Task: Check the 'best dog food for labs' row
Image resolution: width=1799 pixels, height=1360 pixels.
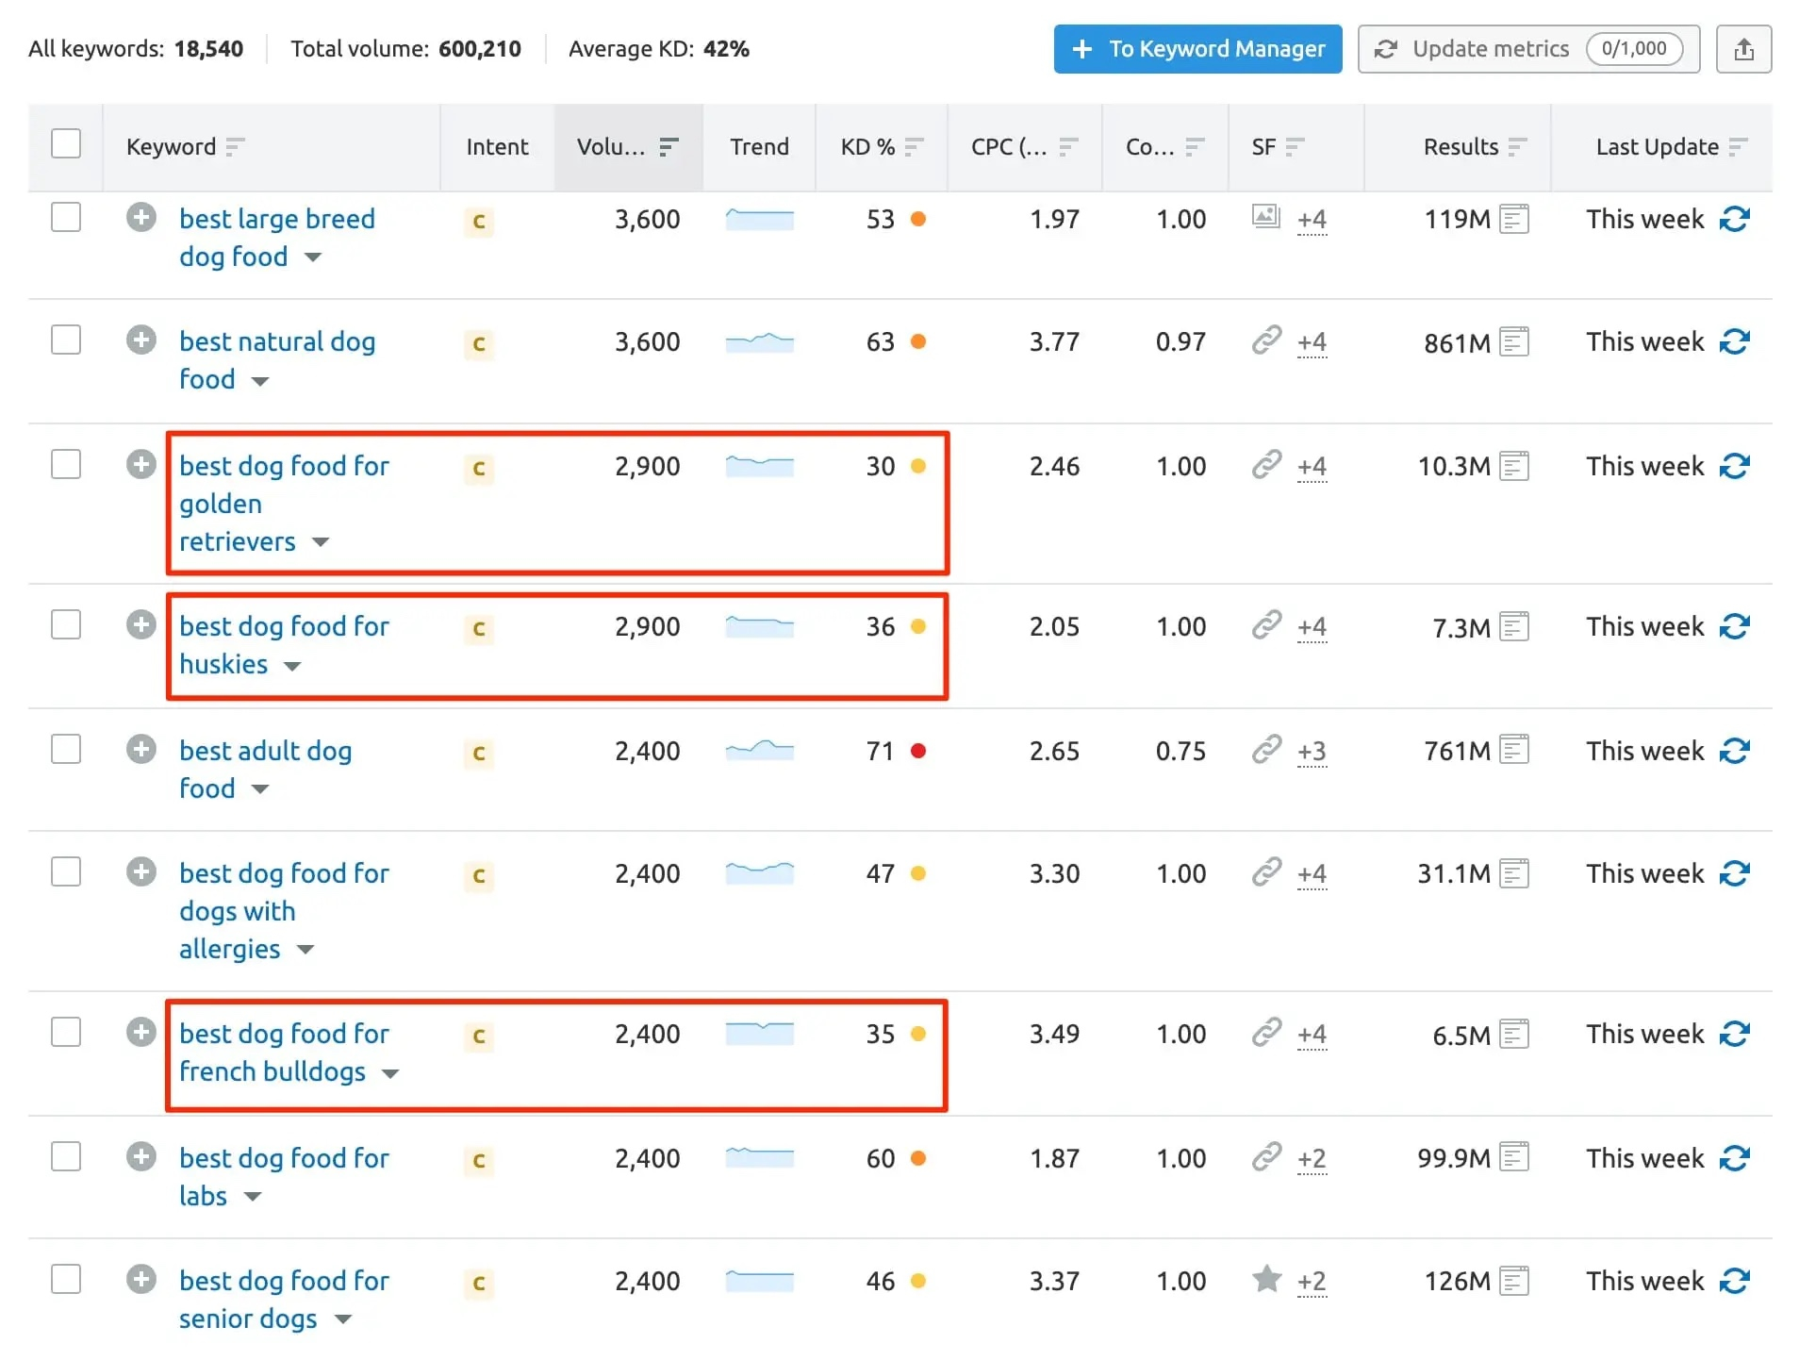Action: (x=66, y=1156)
